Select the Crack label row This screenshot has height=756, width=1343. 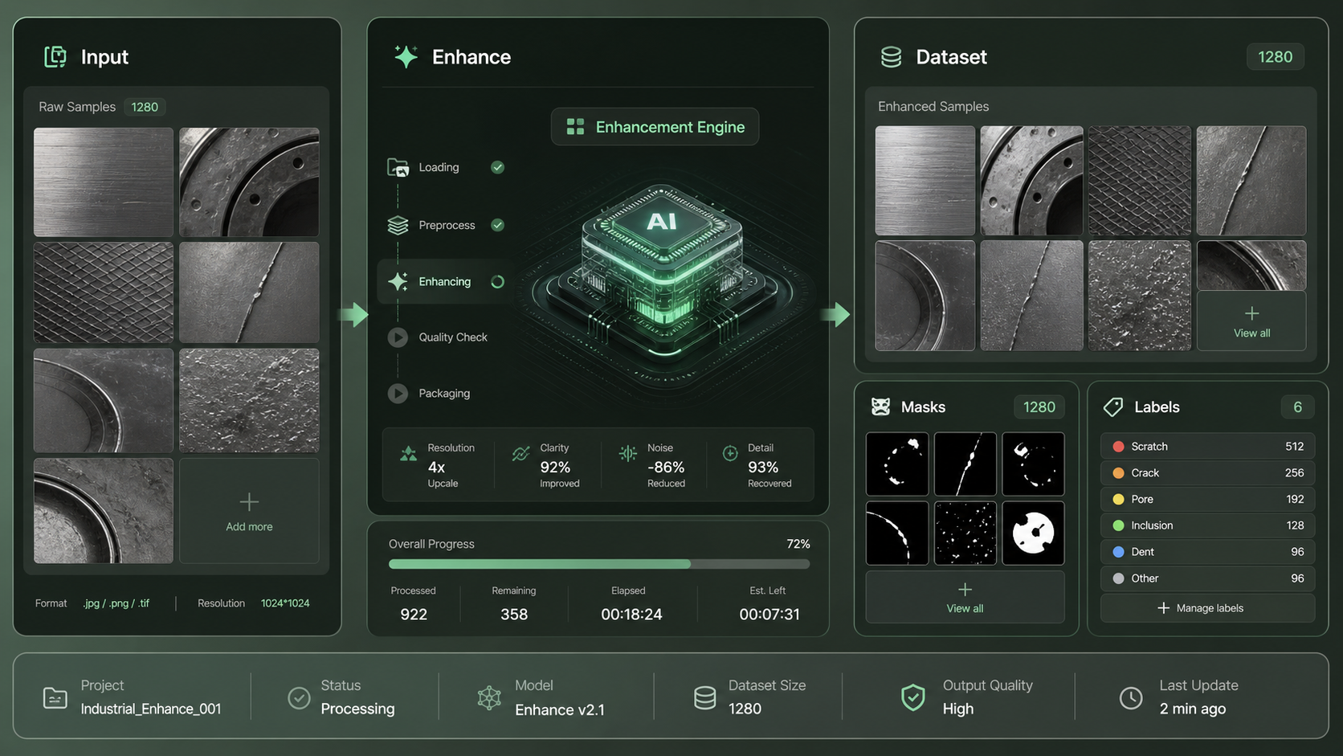tap(1207, 472)
